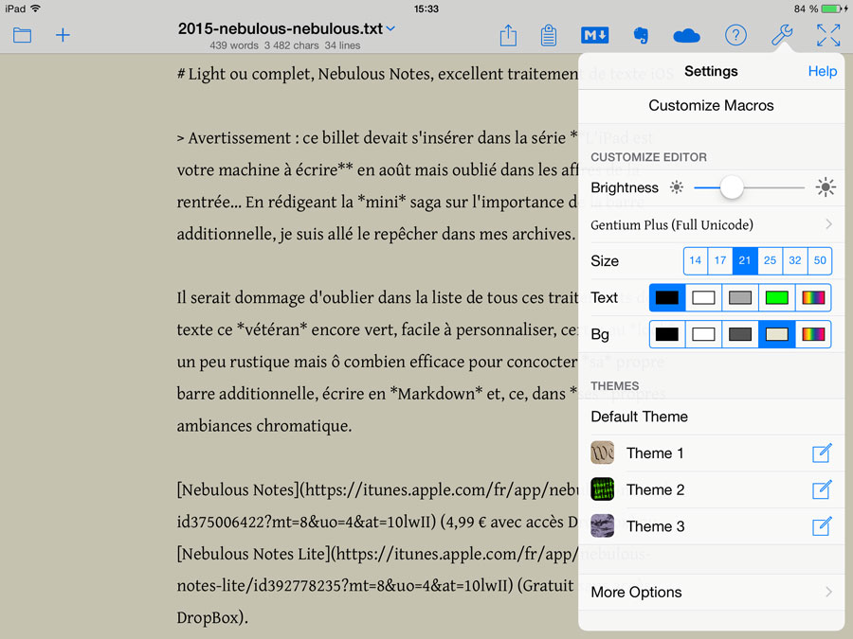This screenshot has width=853, height=639.
Task: Tap the 15:33 clock in status bar
Action: (426, 9)
